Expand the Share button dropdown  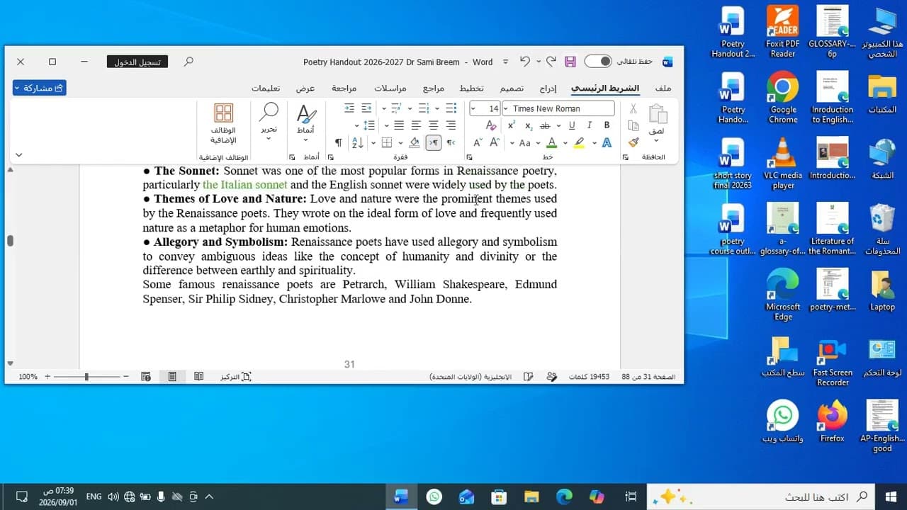(x=18, y=88)
